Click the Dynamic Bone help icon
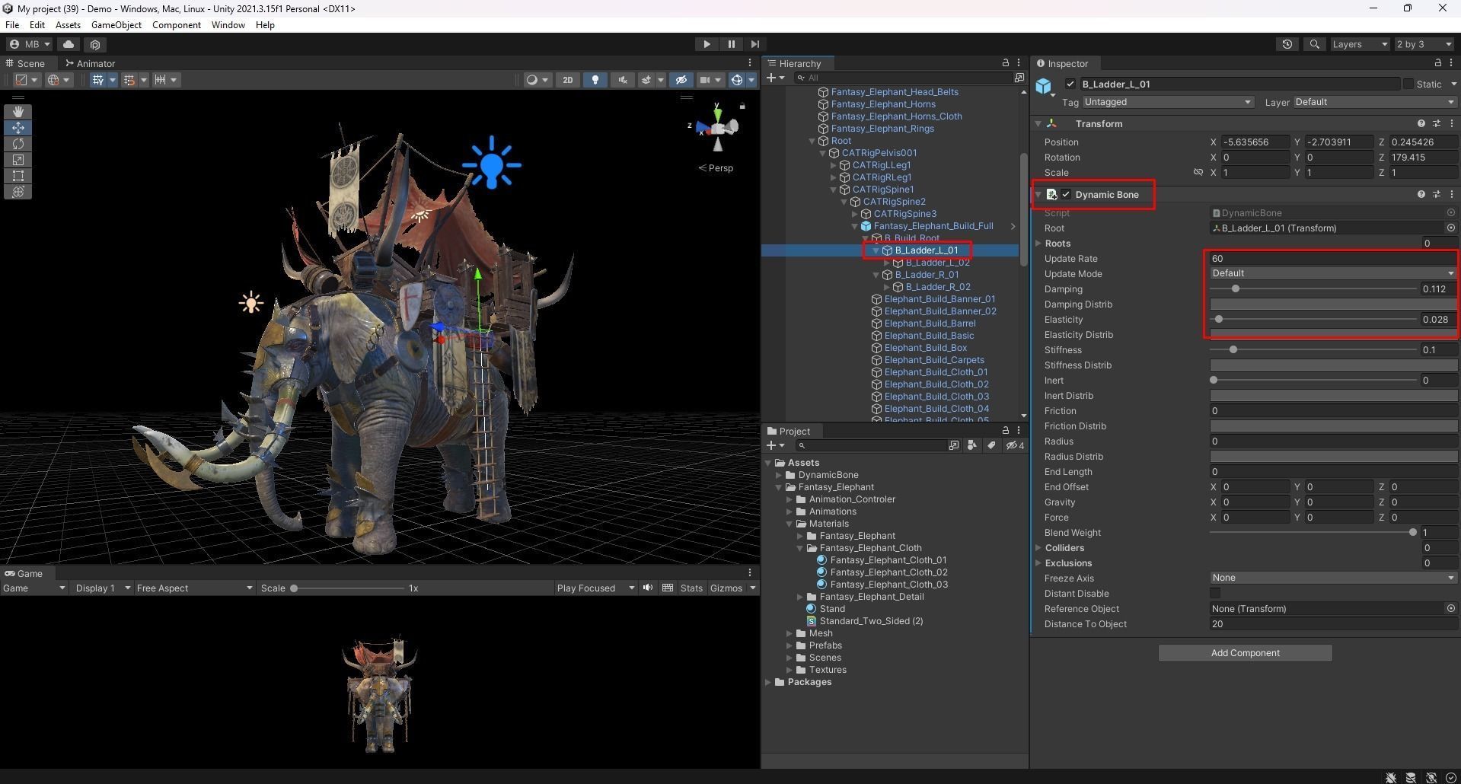Screen dimensions: 1461x784 [1421, 195]
